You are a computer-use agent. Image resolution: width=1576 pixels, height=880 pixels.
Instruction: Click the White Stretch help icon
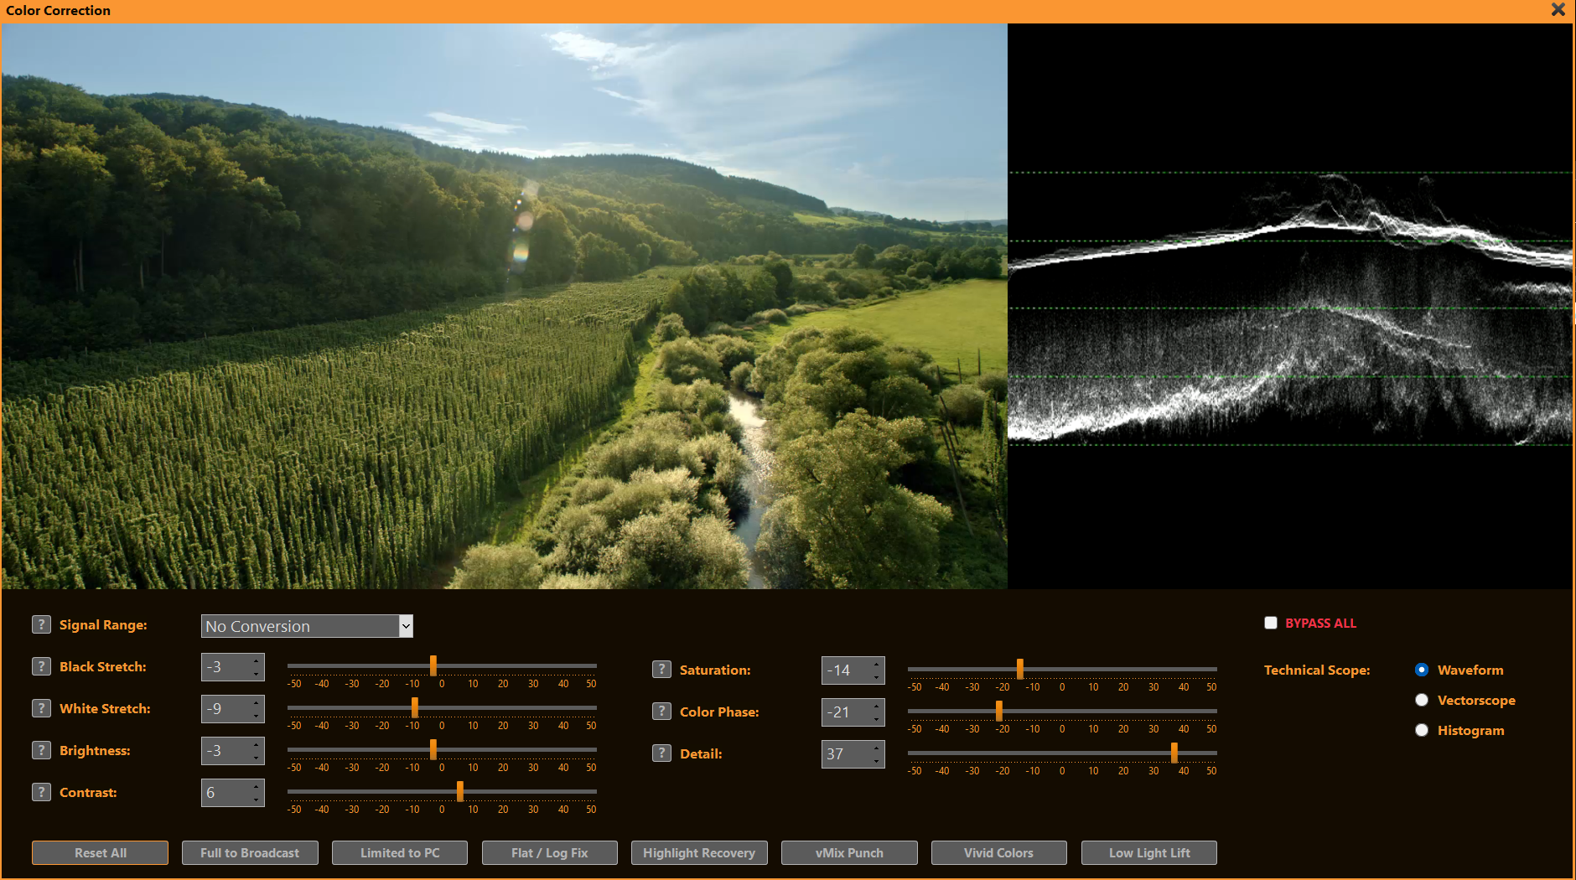41,708
